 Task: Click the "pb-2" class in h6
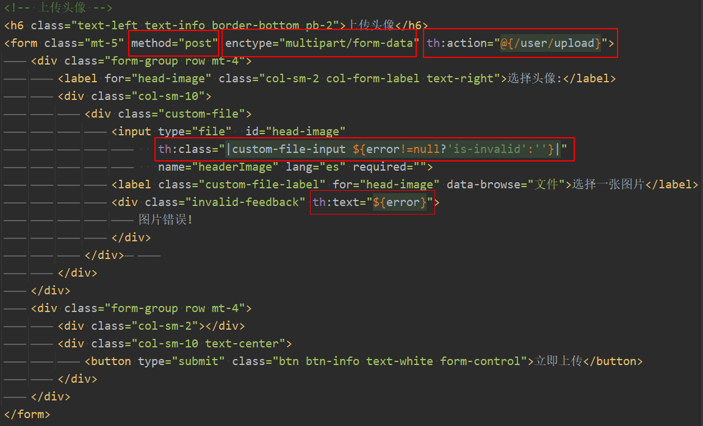319,25
